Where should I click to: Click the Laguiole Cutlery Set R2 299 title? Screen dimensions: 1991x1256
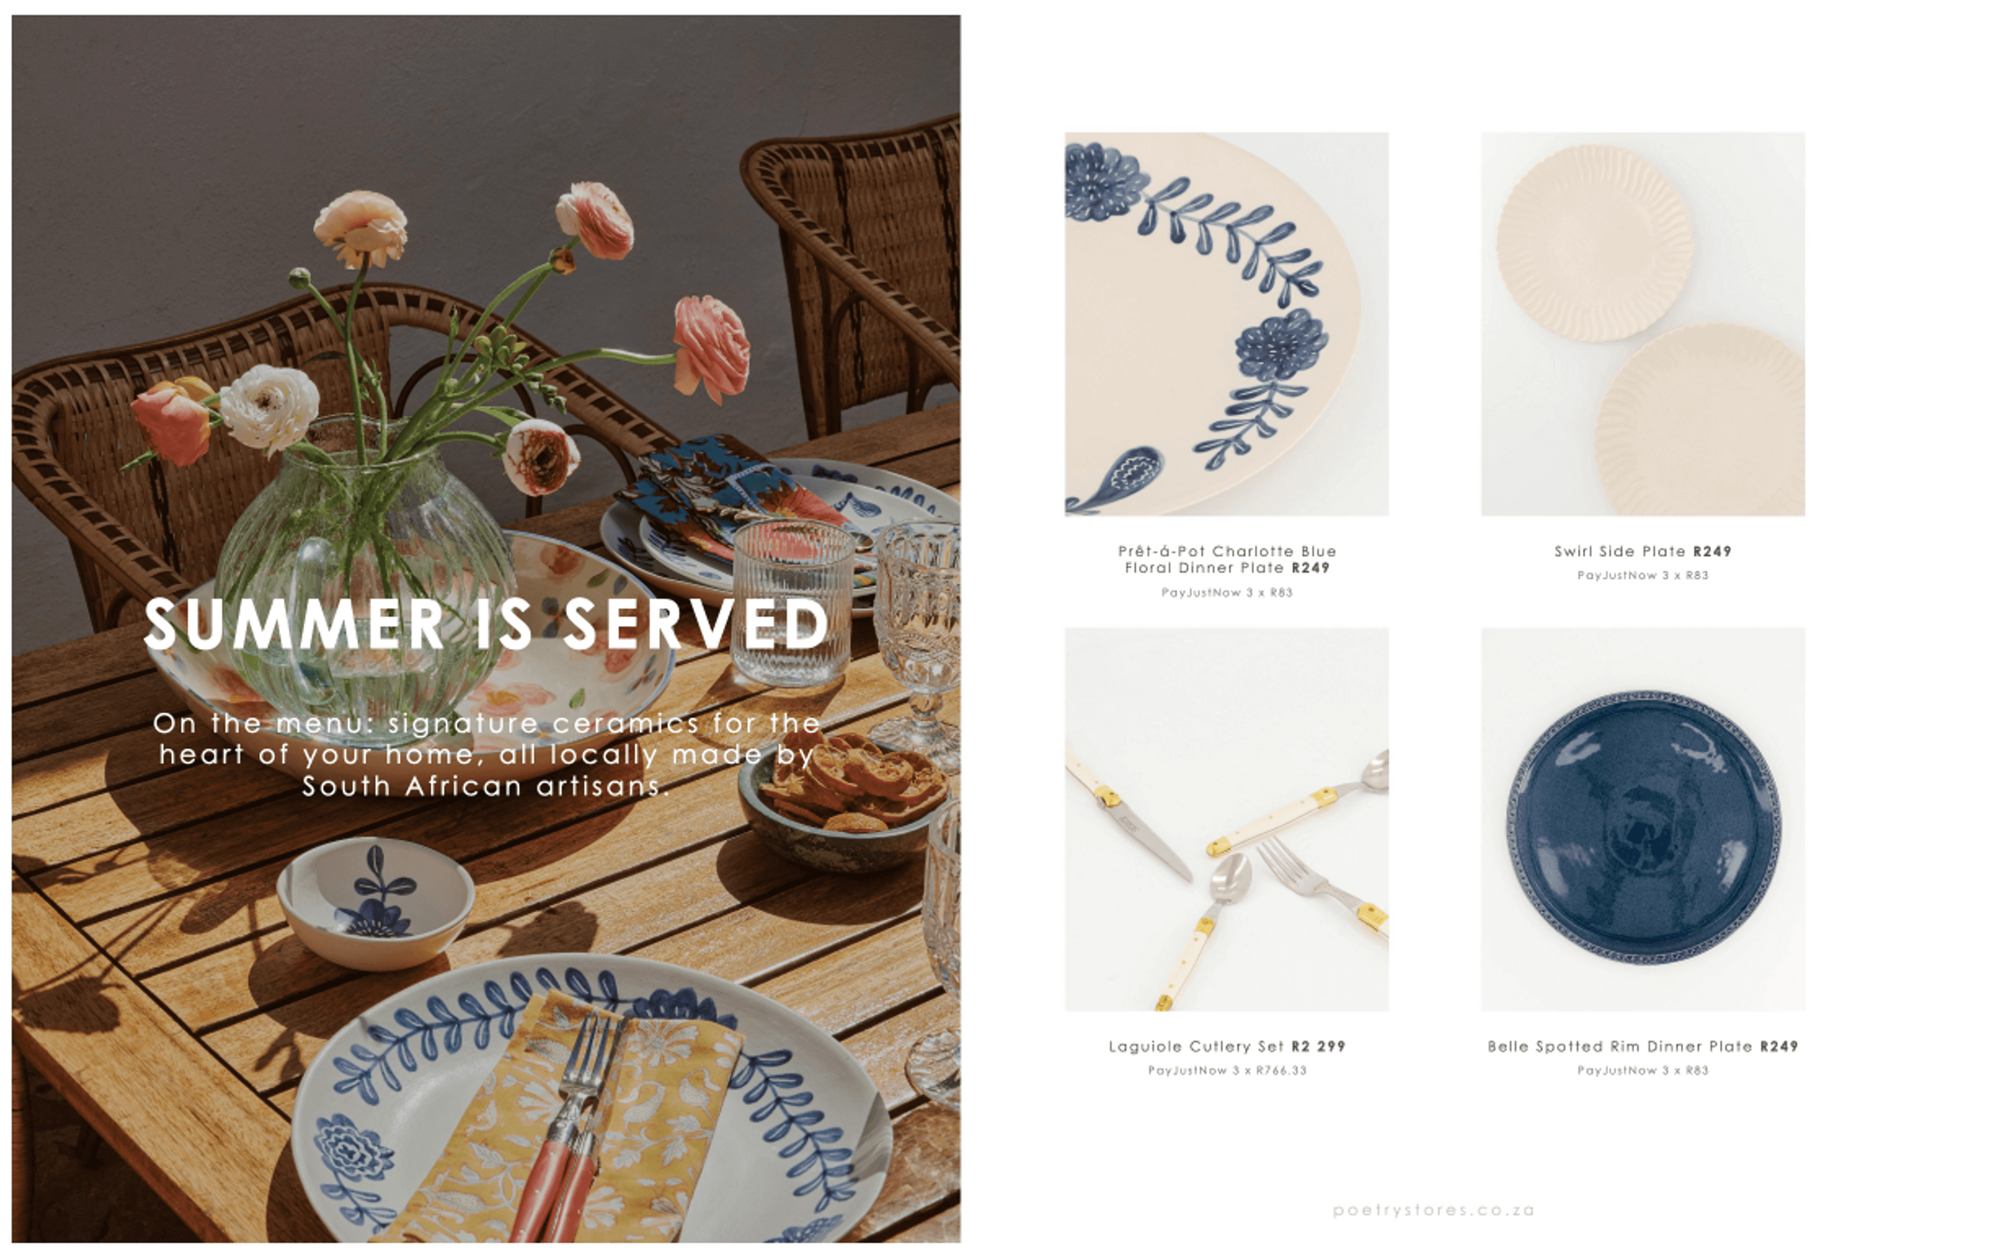pyautogui.click(x=1227, y=1046)
